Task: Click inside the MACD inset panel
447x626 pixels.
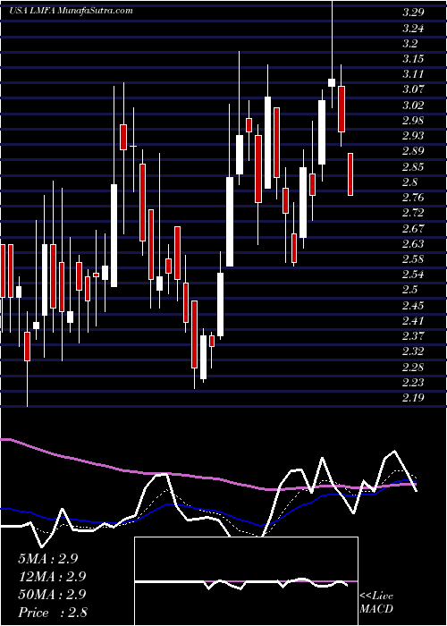Action: click(246, 581)
